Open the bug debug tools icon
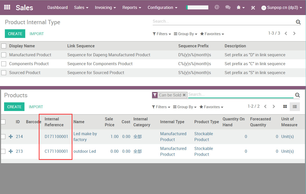 (239, 8)
